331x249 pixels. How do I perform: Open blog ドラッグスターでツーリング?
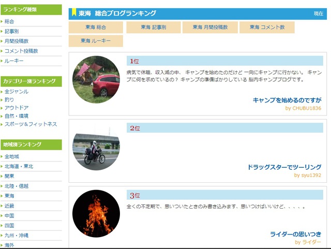tap(284, 167)
